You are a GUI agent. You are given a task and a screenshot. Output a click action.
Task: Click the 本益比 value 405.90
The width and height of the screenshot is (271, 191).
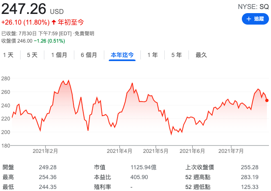[x=139, y=177]
